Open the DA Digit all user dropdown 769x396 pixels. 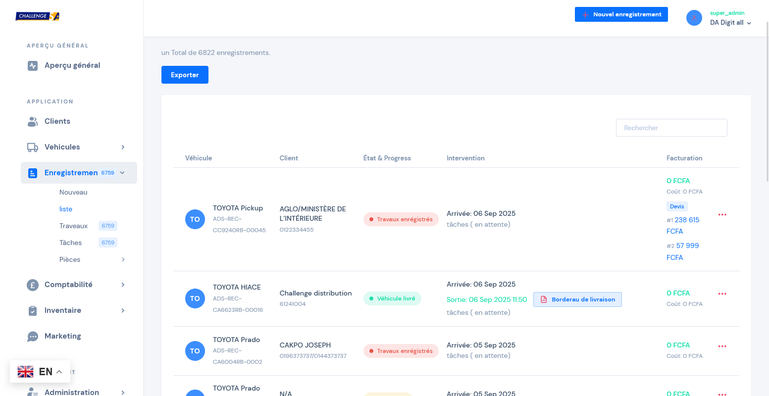(x=730, y=23)
